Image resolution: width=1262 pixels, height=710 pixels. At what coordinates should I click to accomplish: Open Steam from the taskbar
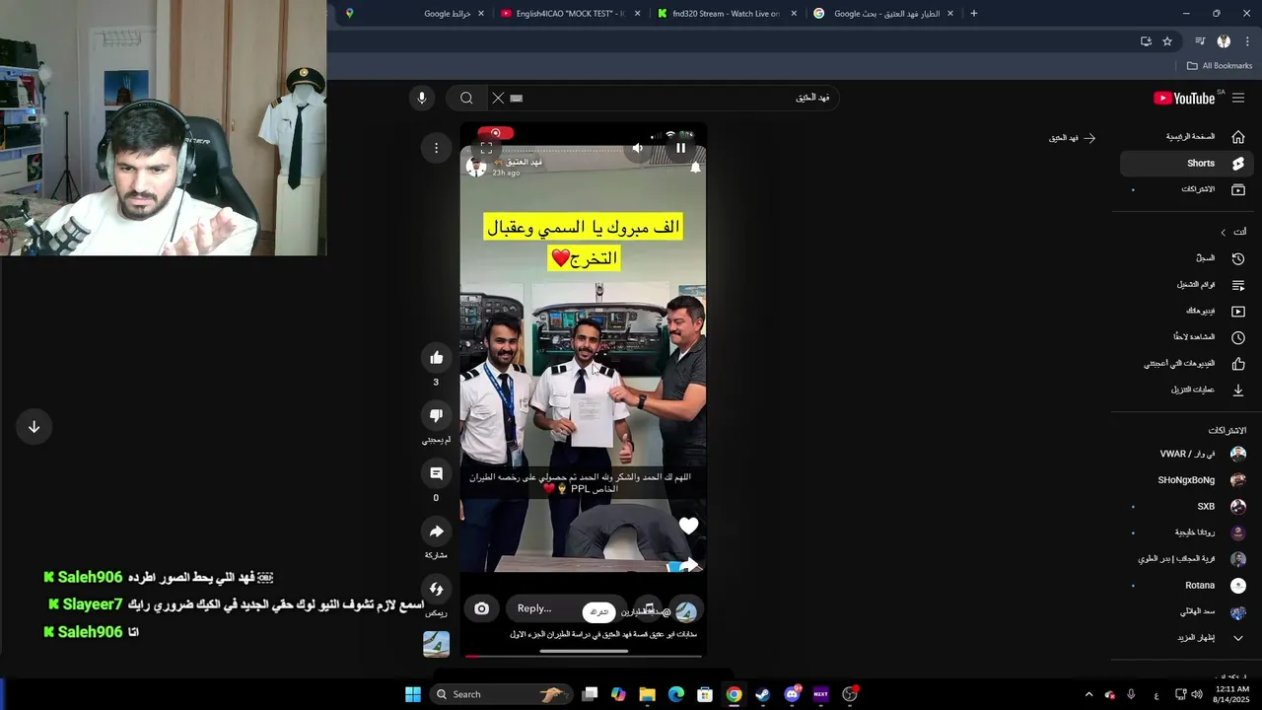(x=762, y=694)
